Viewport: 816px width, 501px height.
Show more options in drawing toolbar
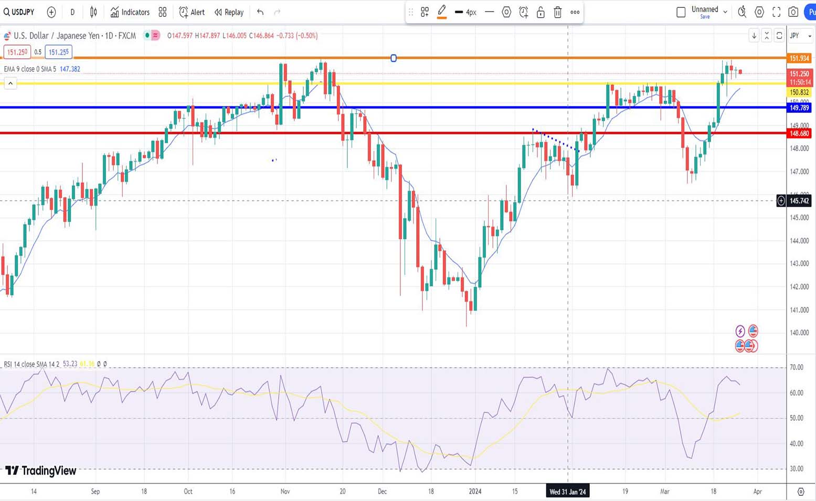coord(575,12)
